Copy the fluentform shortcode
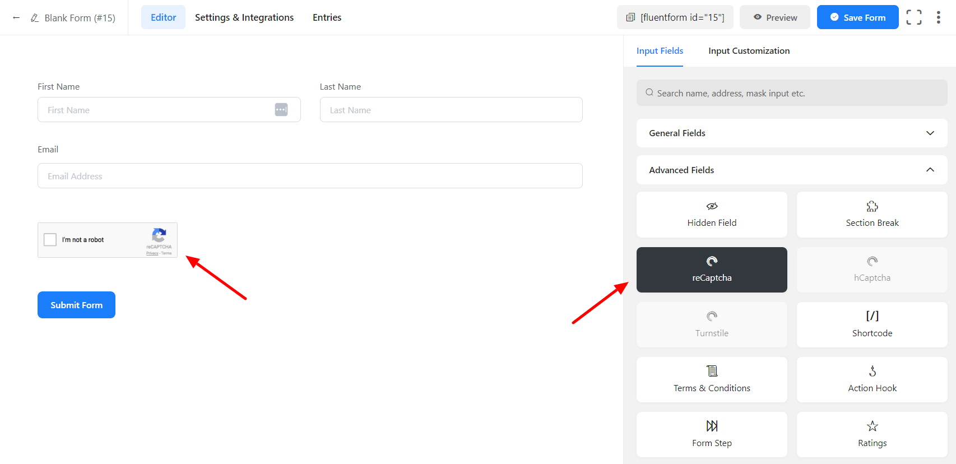 [x=675, y=17]
